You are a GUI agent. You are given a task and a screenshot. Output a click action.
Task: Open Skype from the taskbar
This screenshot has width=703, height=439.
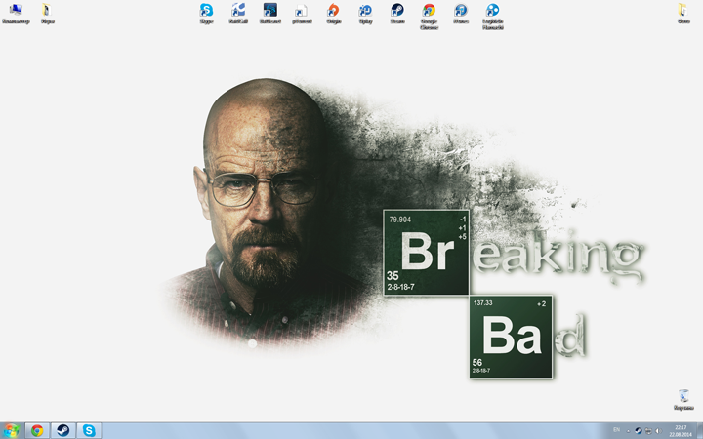[89, 430]
